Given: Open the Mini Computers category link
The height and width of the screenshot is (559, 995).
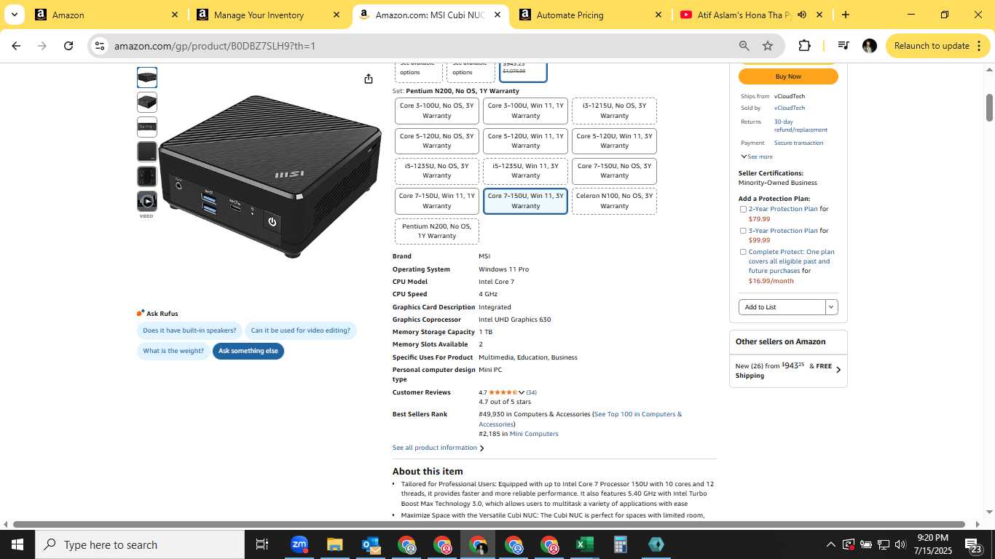Looking at the screenshot, I should coord(534,434).
